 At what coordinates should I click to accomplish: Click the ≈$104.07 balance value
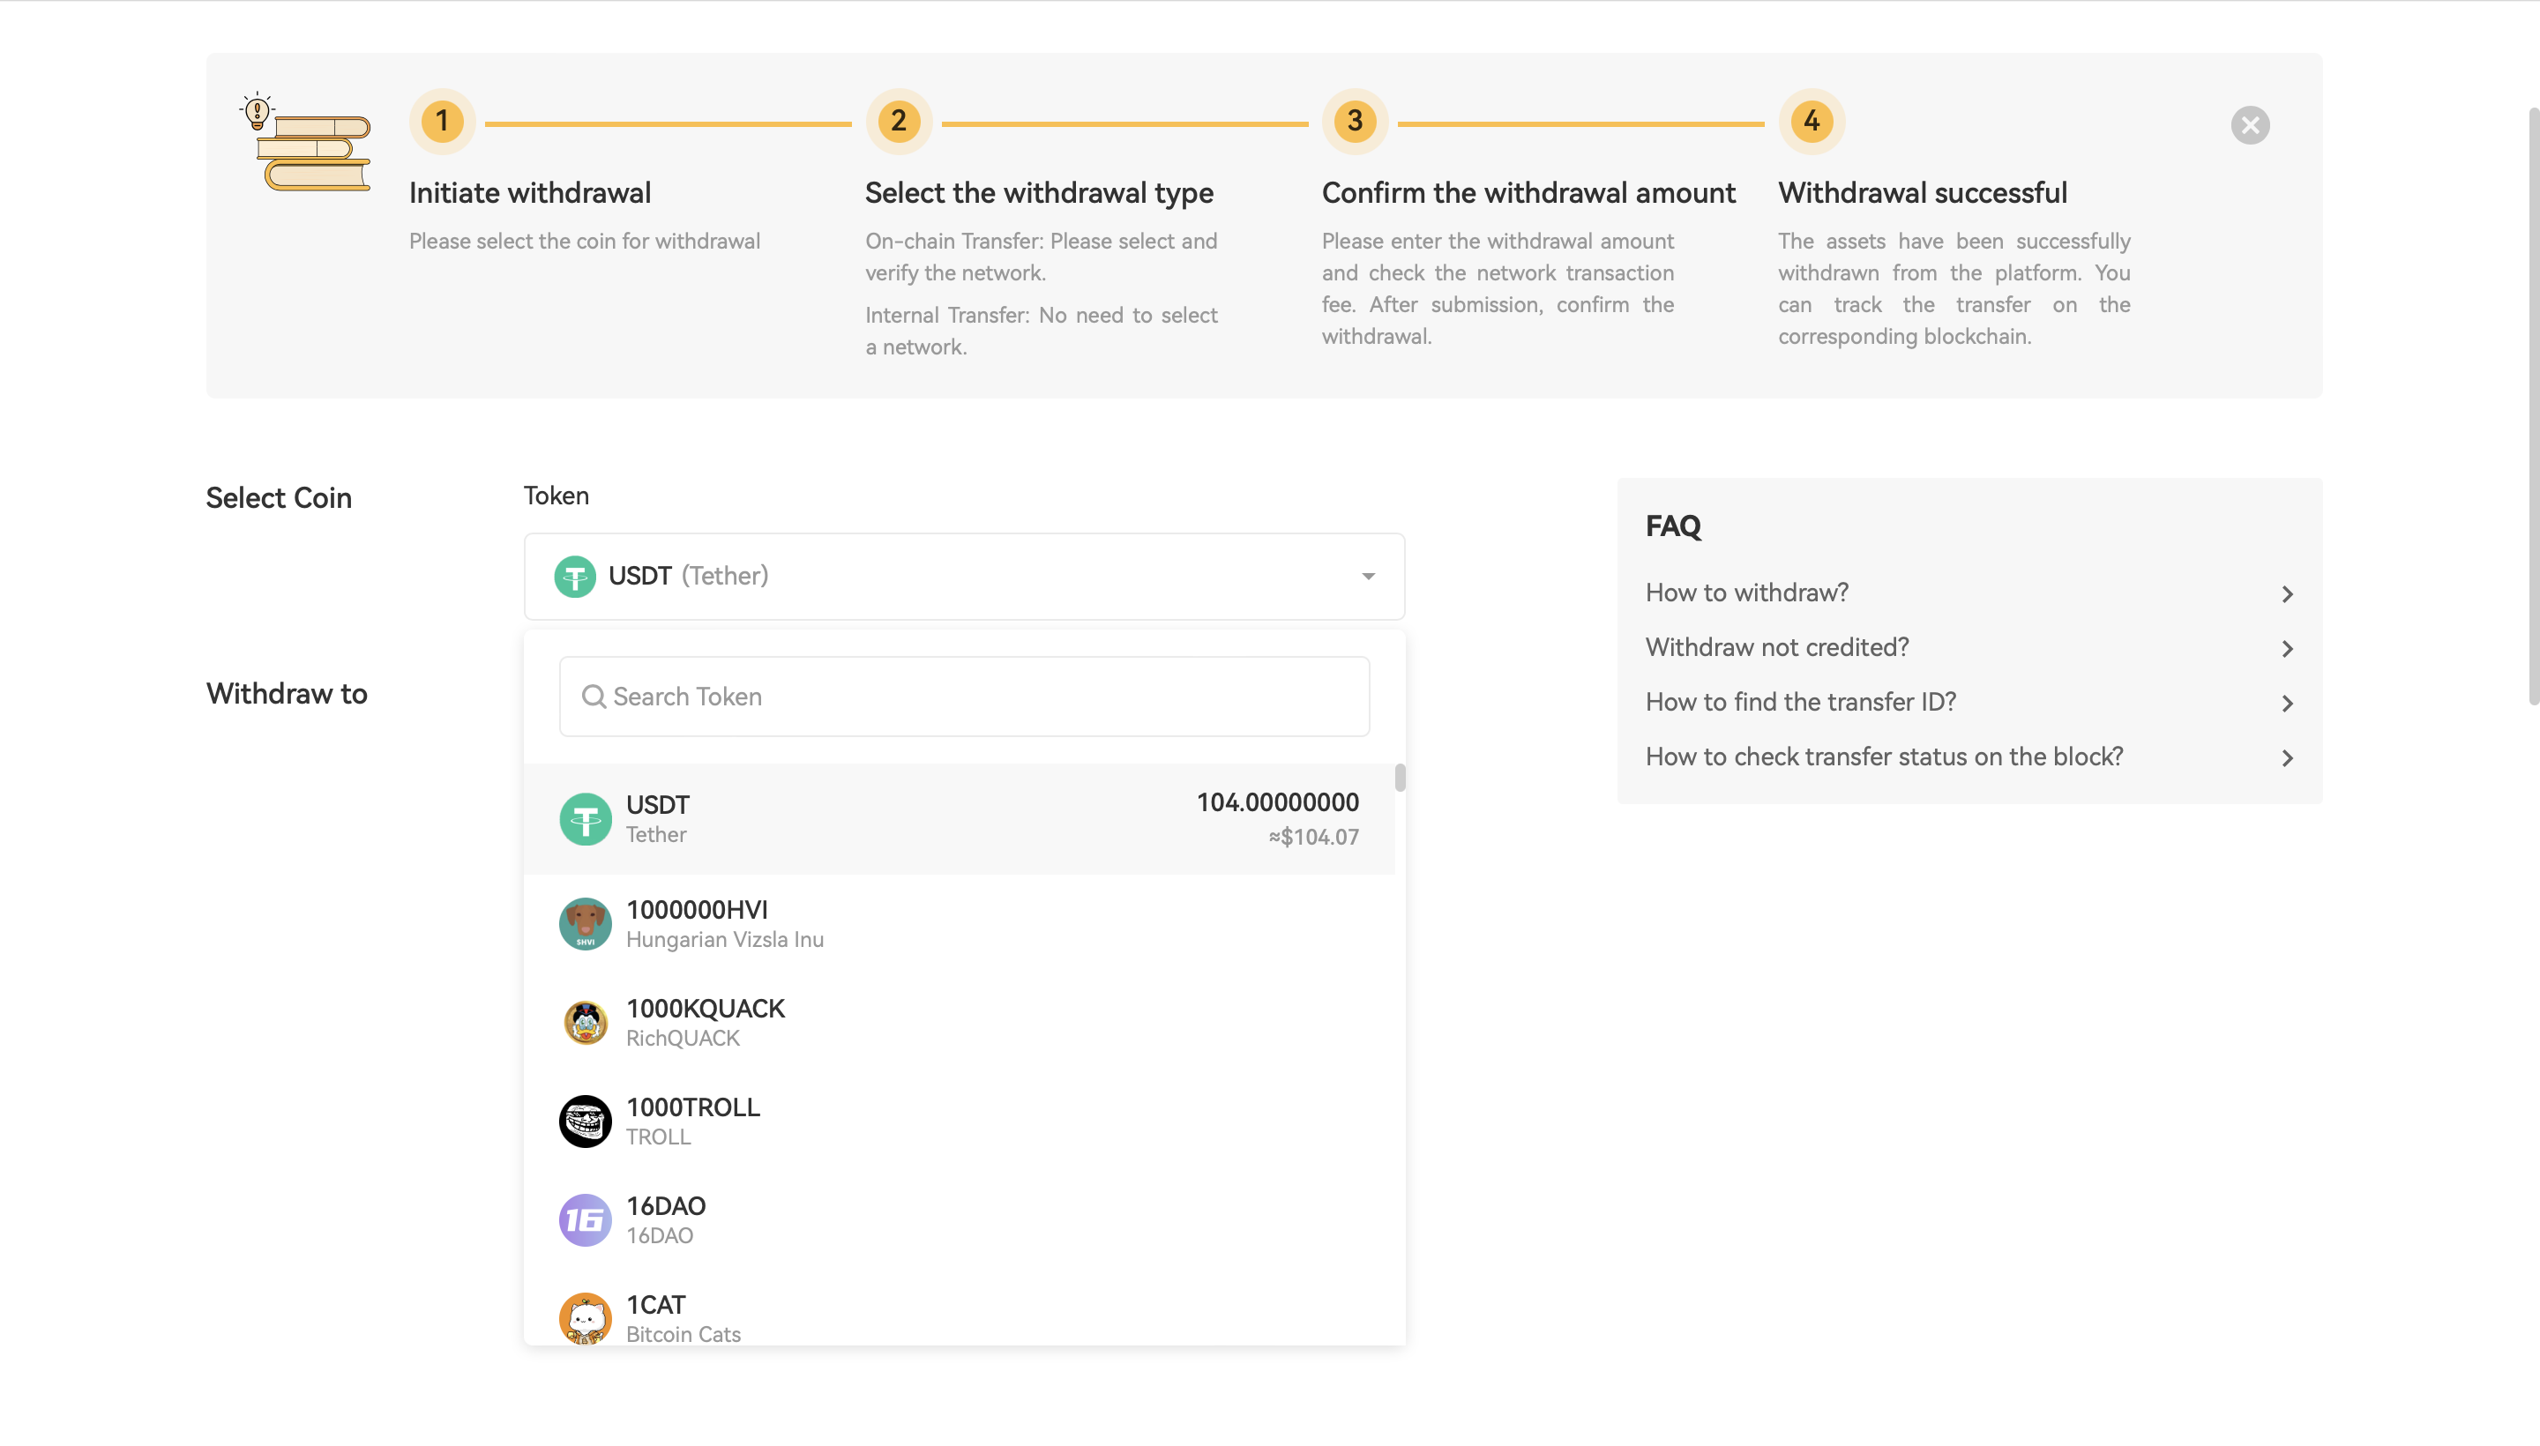click(x=1313, y=838)
